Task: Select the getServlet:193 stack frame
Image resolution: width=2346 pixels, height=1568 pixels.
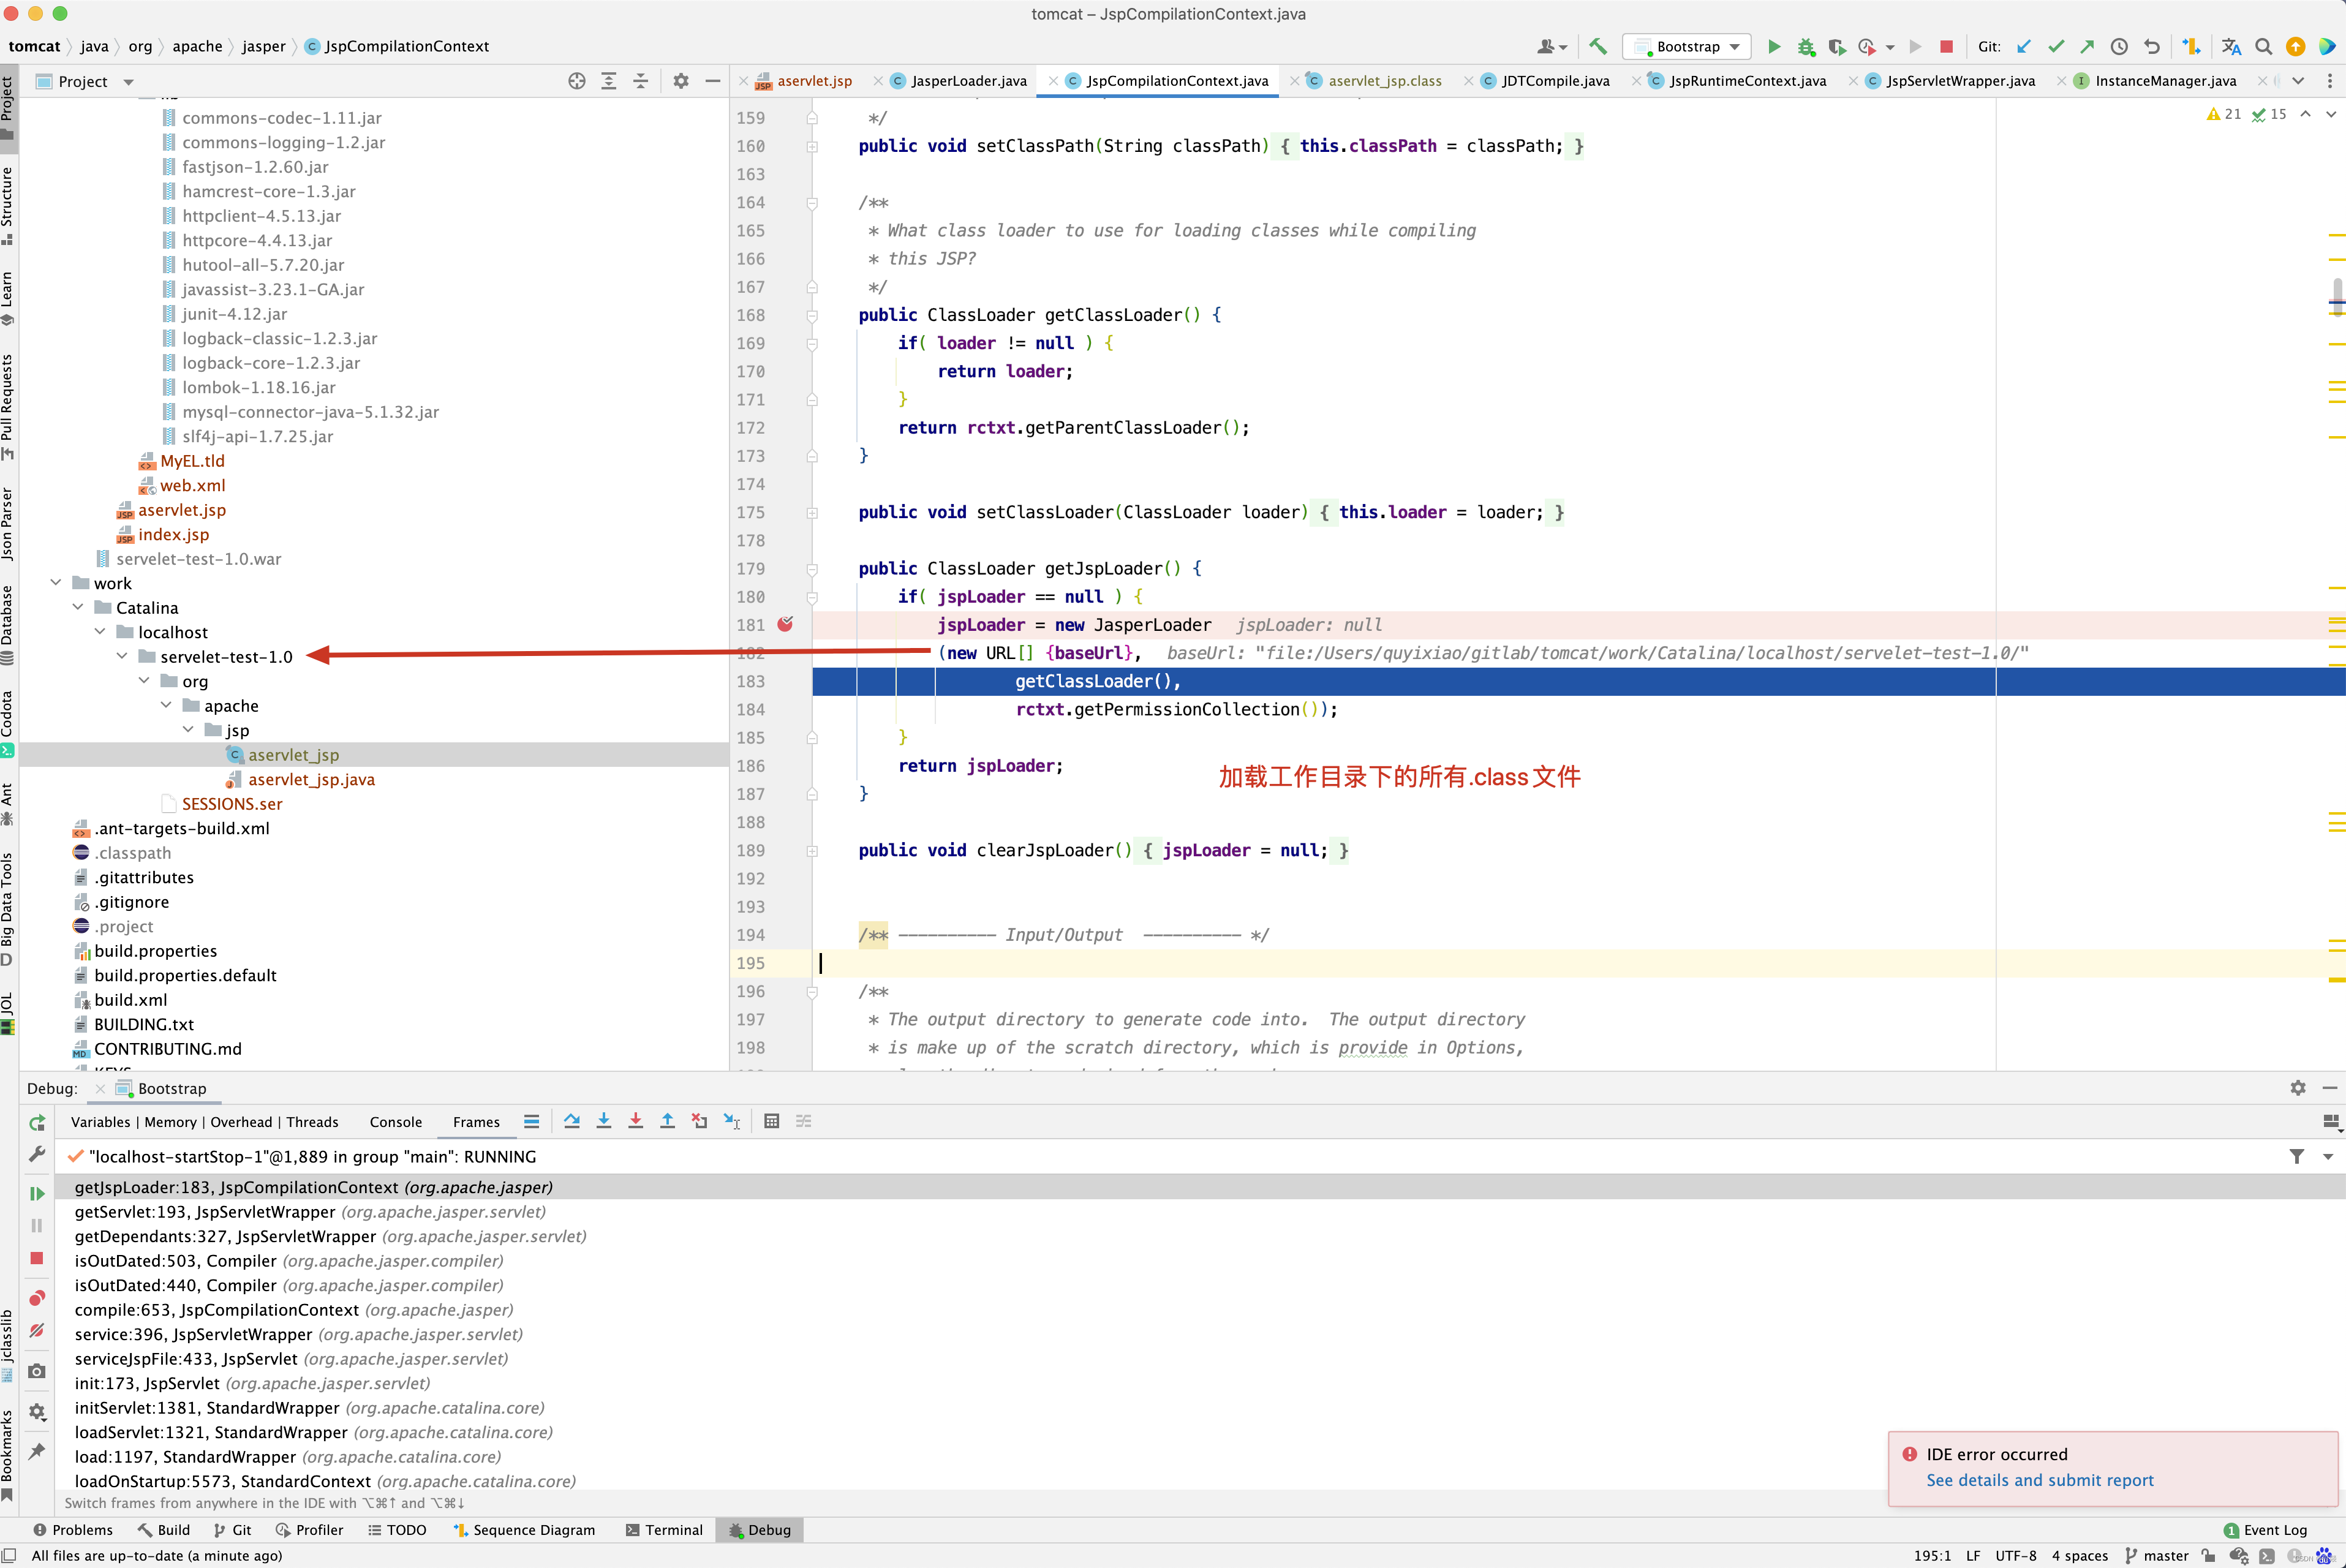Action: point(310,1211)
